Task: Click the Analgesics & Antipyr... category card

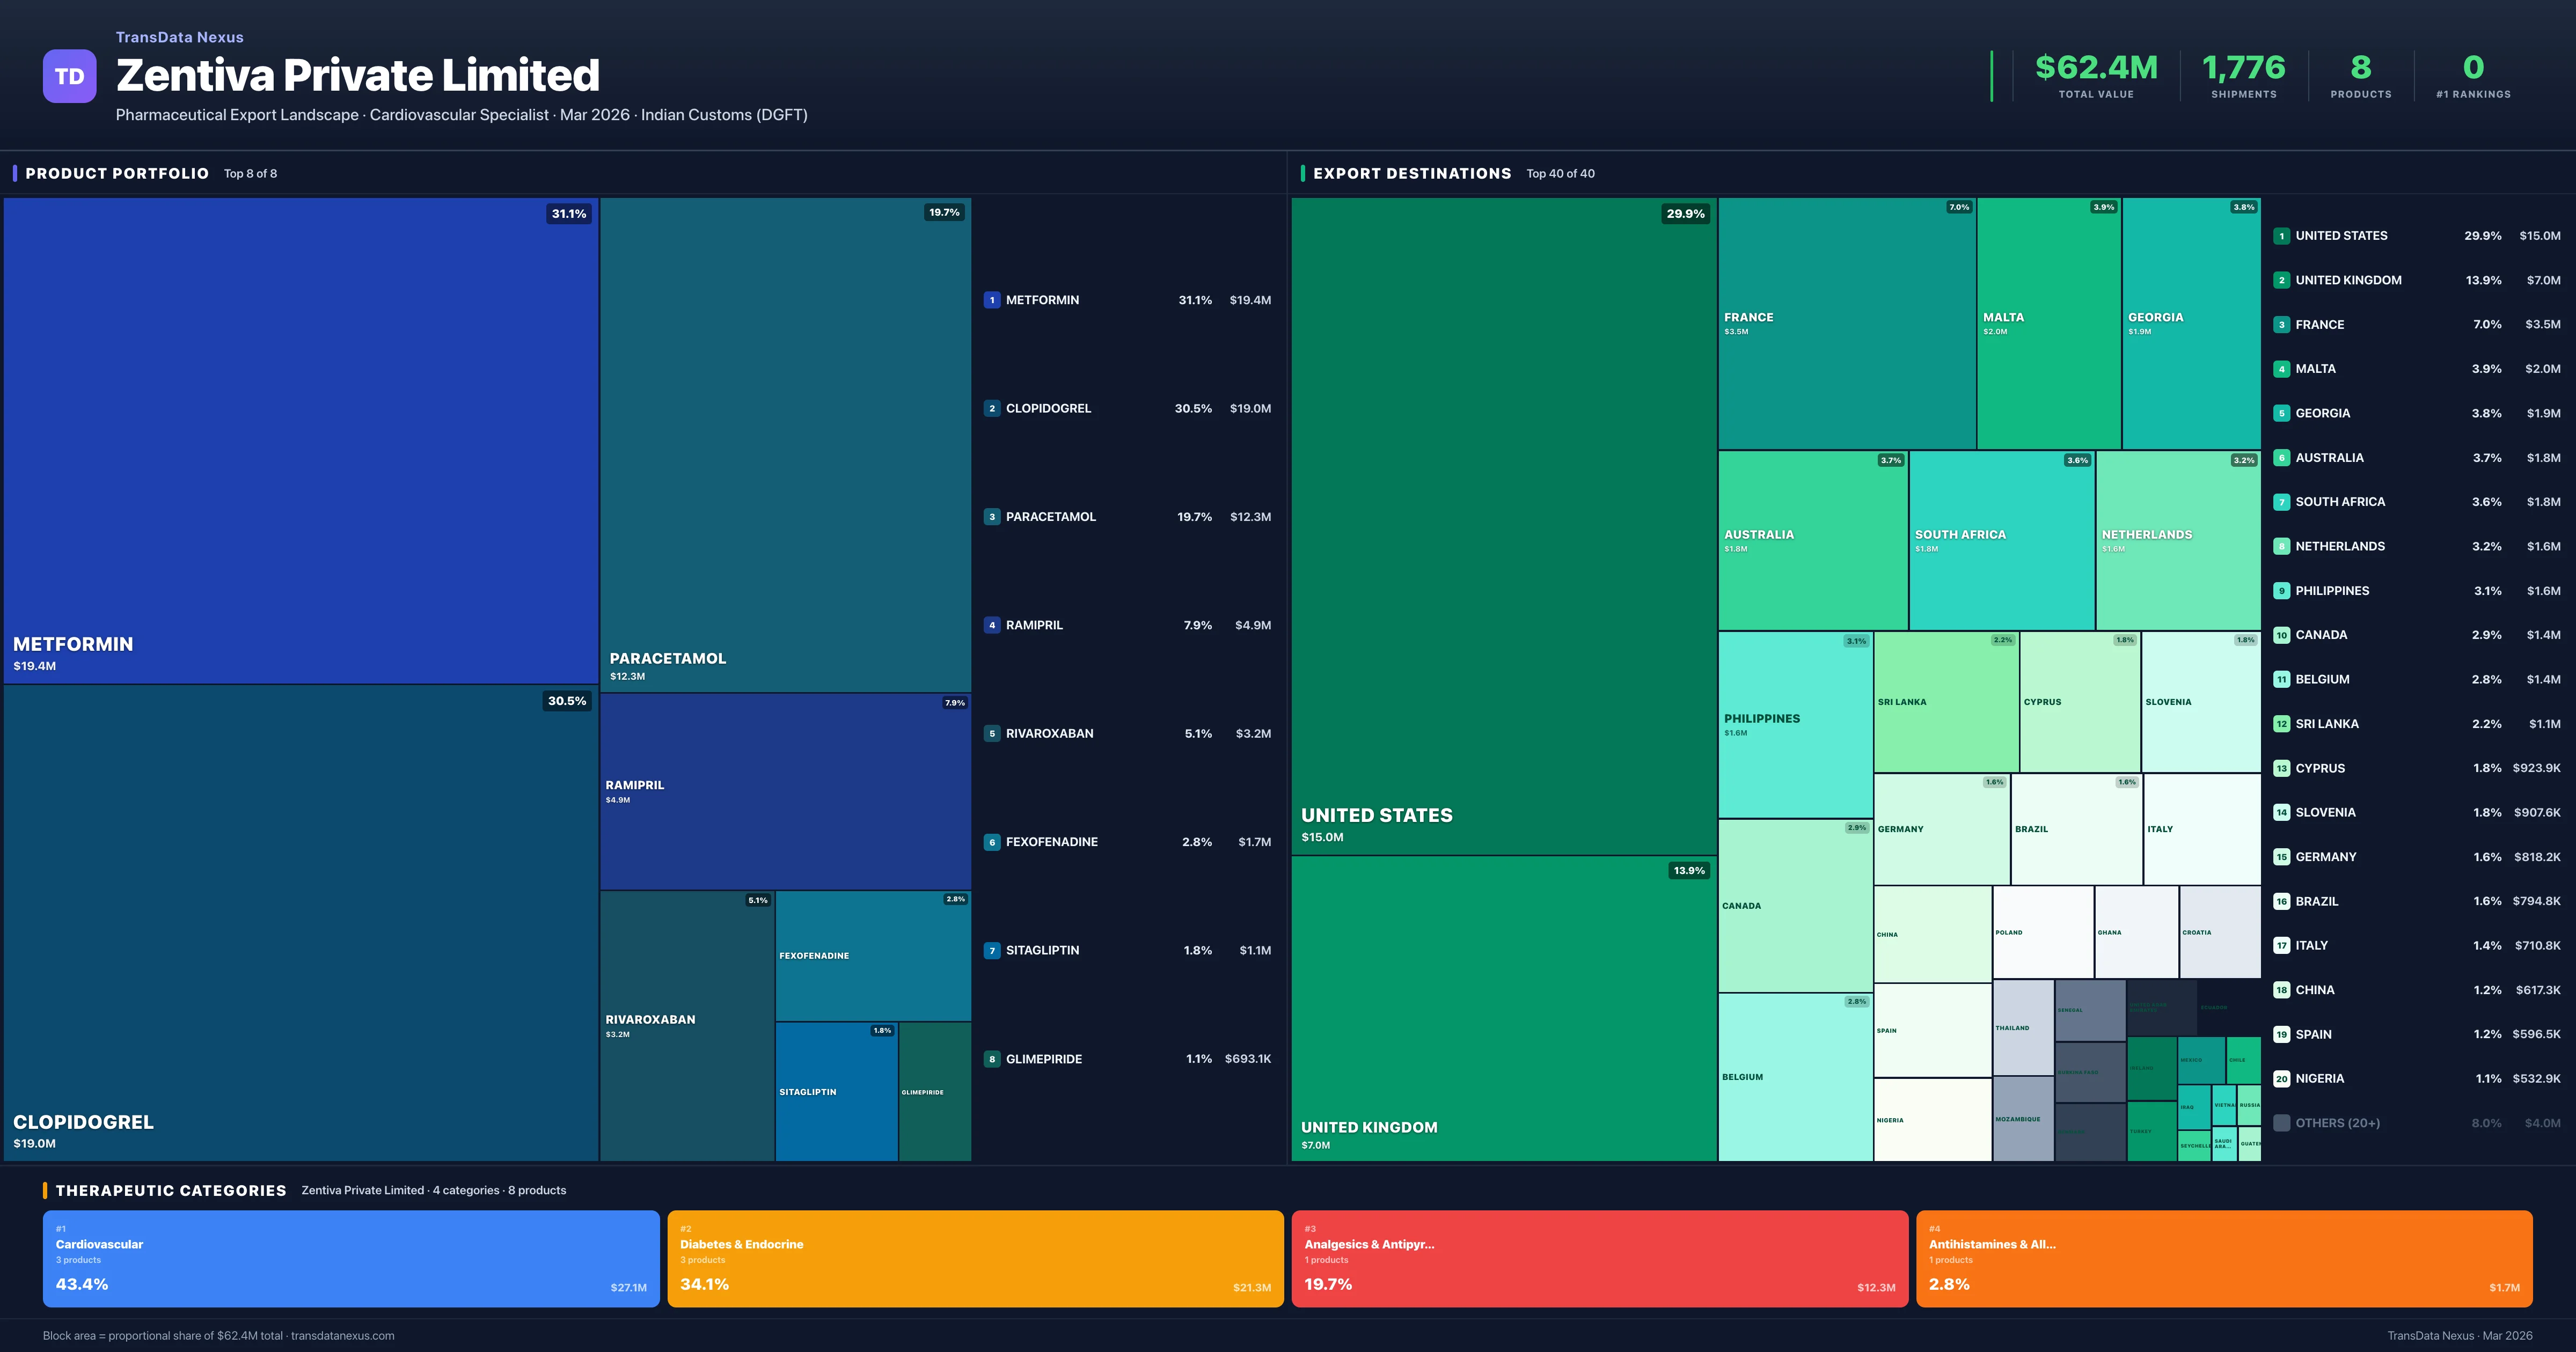Action: pyautogui.click(x=1599, y=1258)
